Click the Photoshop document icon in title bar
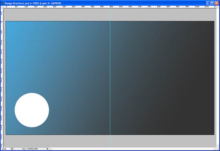Image resolution: width=220 pixels, height=151 pixels. 2,3
